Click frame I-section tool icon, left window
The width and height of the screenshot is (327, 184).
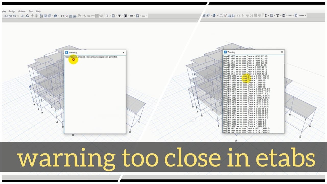click(107, 16)
